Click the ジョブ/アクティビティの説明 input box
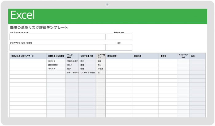This screenshot has width=215, height=126. [57, 47]
